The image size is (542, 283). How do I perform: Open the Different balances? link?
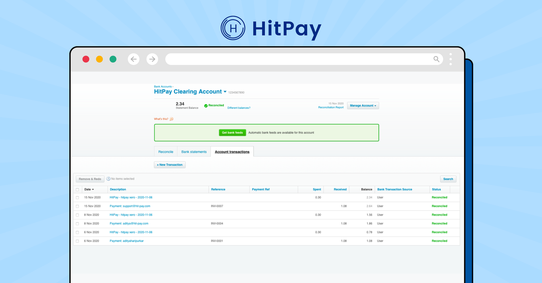(239, 108)
